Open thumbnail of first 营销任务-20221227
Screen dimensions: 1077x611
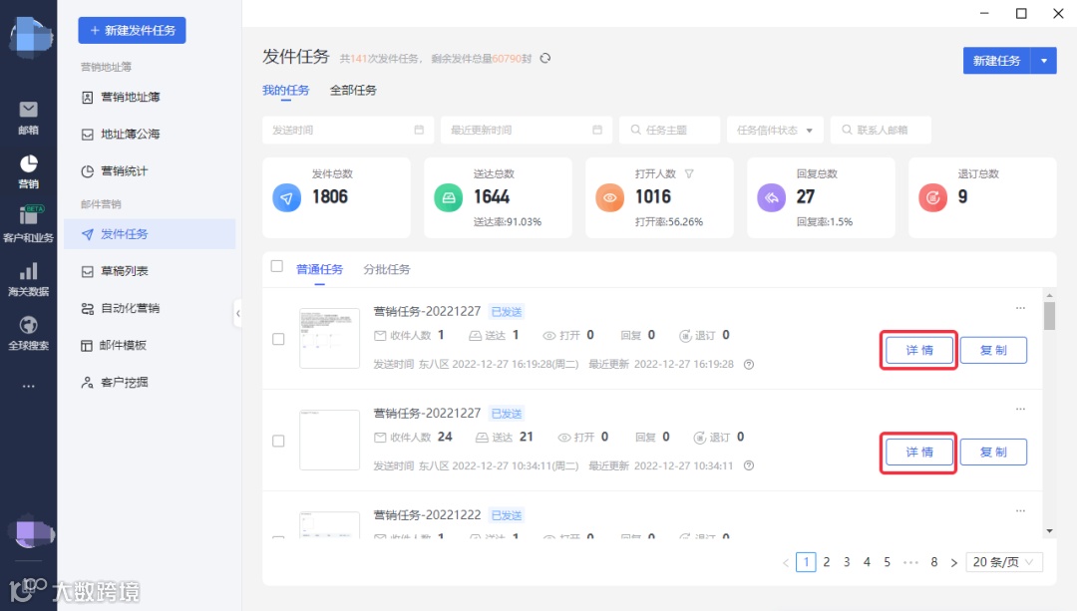pyautogui.click(x=330, y=339)
